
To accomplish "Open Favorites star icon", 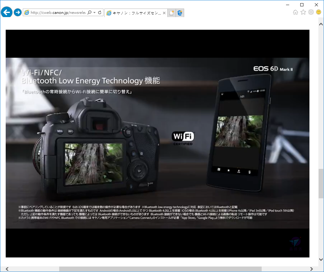I will (x=303, y=12).
